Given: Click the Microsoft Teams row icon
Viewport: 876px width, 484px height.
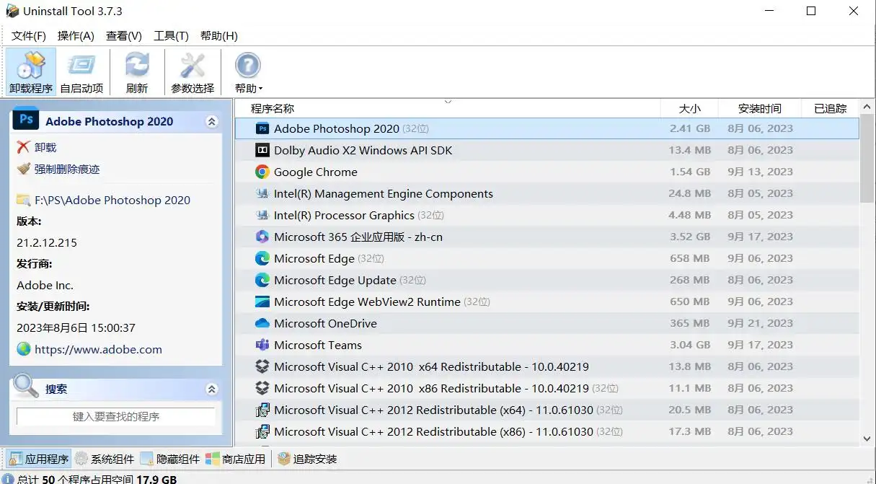Looking at the screenshot, I should (x=262, y=345).
